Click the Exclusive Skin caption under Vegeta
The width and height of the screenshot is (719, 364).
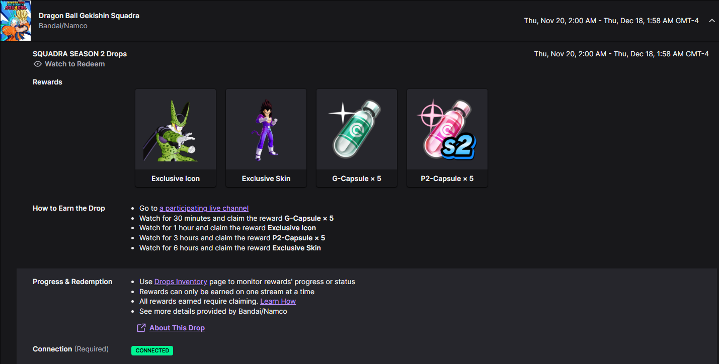(x=266, y=178)
